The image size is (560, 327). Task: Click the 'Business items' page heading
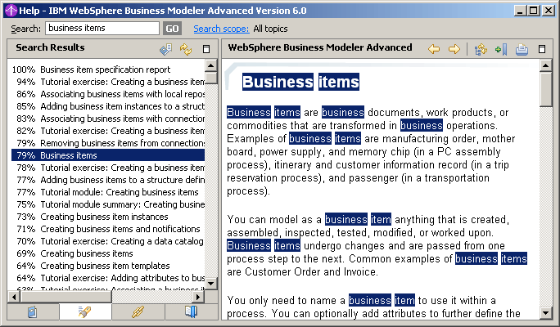pyautogui.click(x=300, y=82)
